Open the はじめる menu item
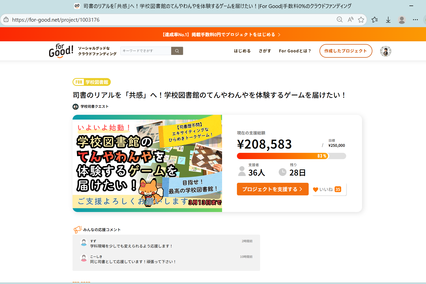 (242, 51)
